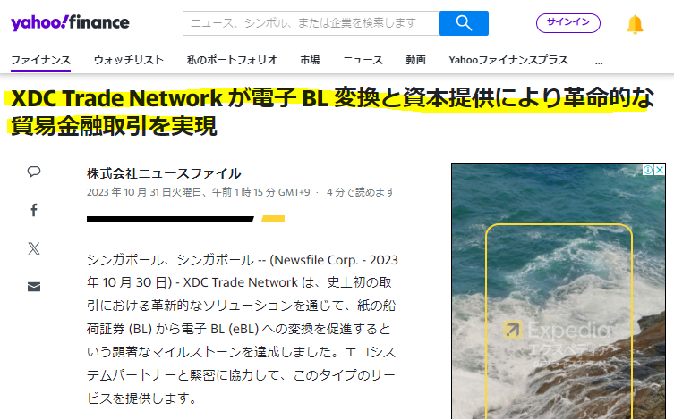This screenshot has height=419, width=674.
Task: Share the article by email icon
Action: pos(34,287)
